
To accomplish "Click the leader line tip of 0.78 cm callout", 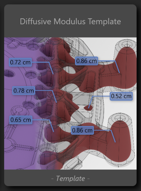I will [56, 102].
